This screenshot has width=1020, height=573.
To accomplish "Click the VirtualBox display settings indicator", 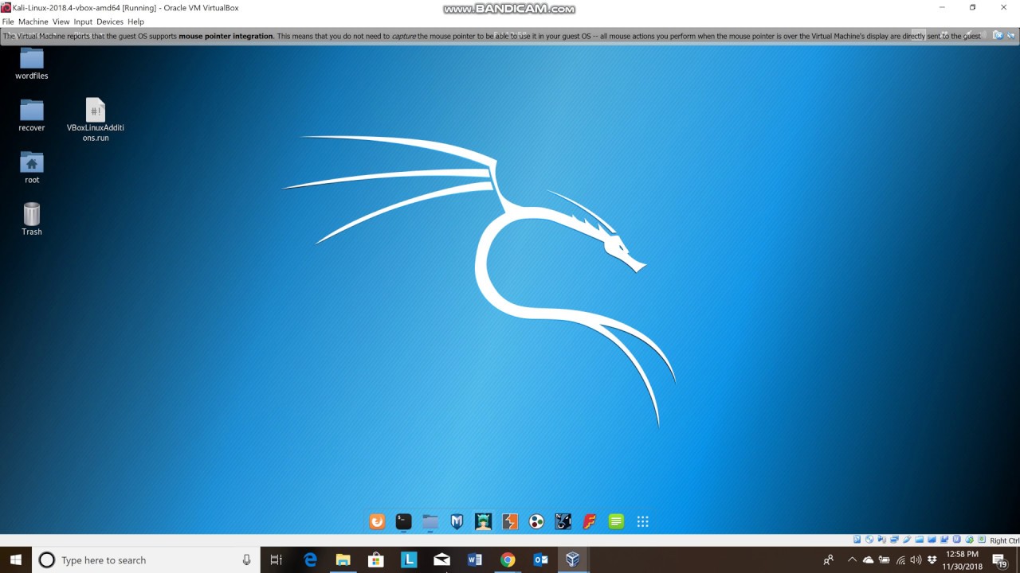I will click(932, 540).
